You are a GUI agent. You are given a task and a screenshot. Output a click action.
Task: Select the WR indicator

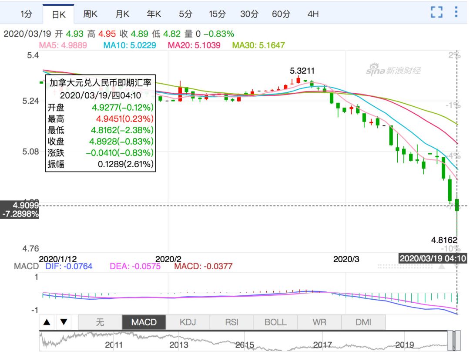click(320, 322)
